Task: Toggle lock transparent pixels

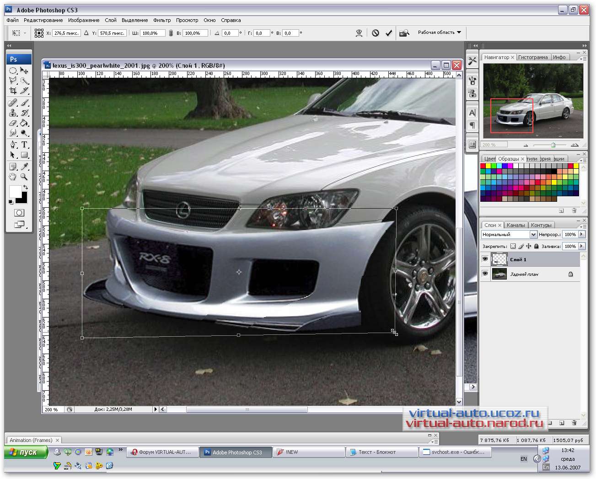Action: click(x=513, y=246)
